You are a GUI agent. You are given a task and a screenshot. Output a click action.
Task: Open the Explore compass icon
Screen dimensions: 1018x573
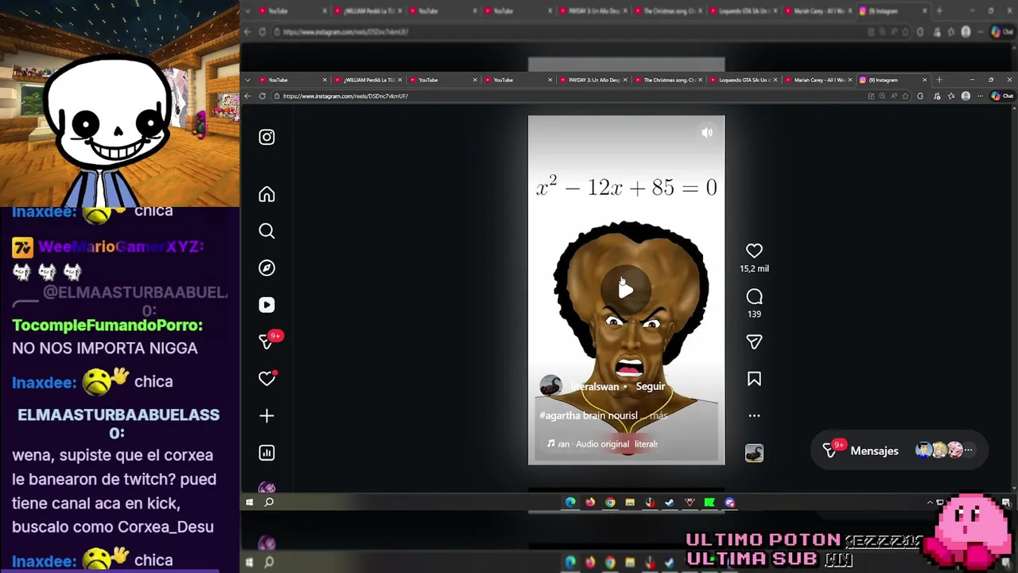[x=266, y=268]
